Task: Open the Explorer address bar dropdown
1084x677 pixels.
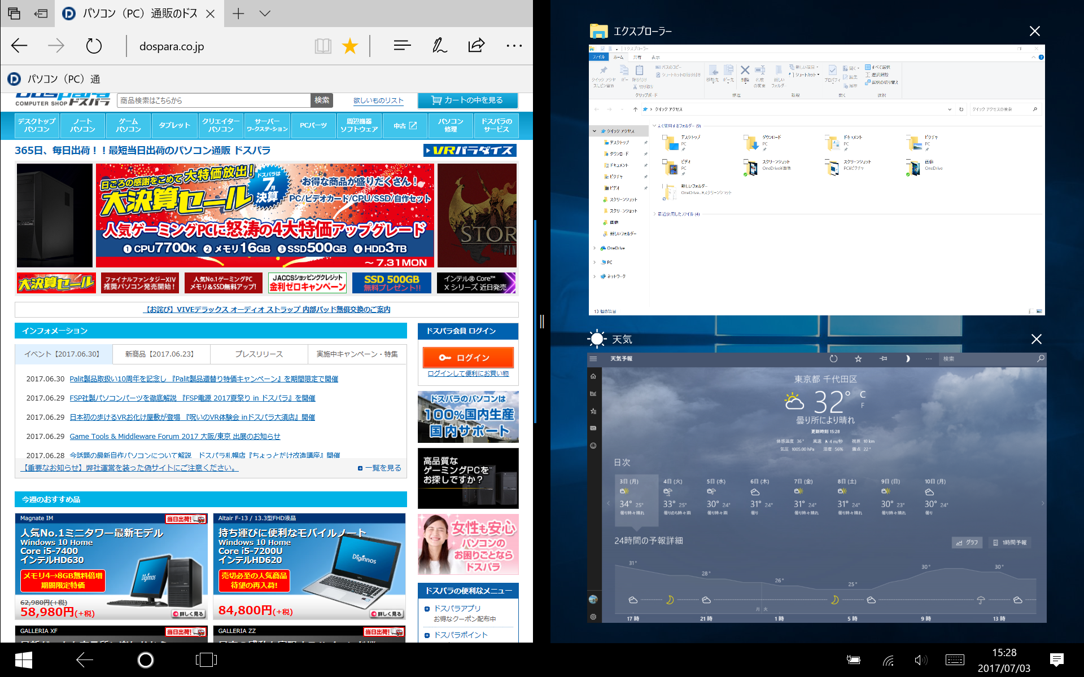Action: click(951, 109)
